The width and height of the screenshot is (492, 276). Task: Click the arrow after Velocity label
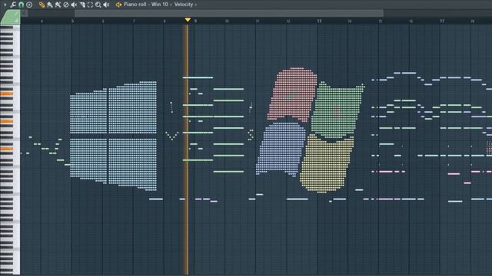click(196, 5)
